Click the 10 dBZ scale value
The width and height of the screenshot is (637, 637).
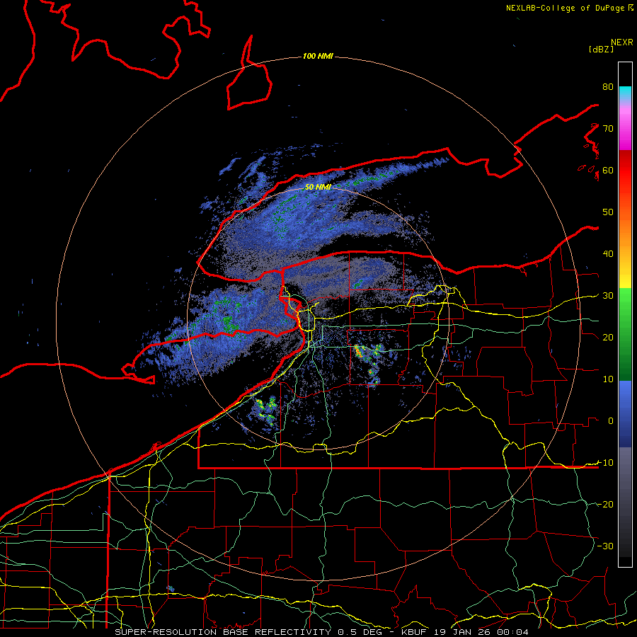coord(608,379)
